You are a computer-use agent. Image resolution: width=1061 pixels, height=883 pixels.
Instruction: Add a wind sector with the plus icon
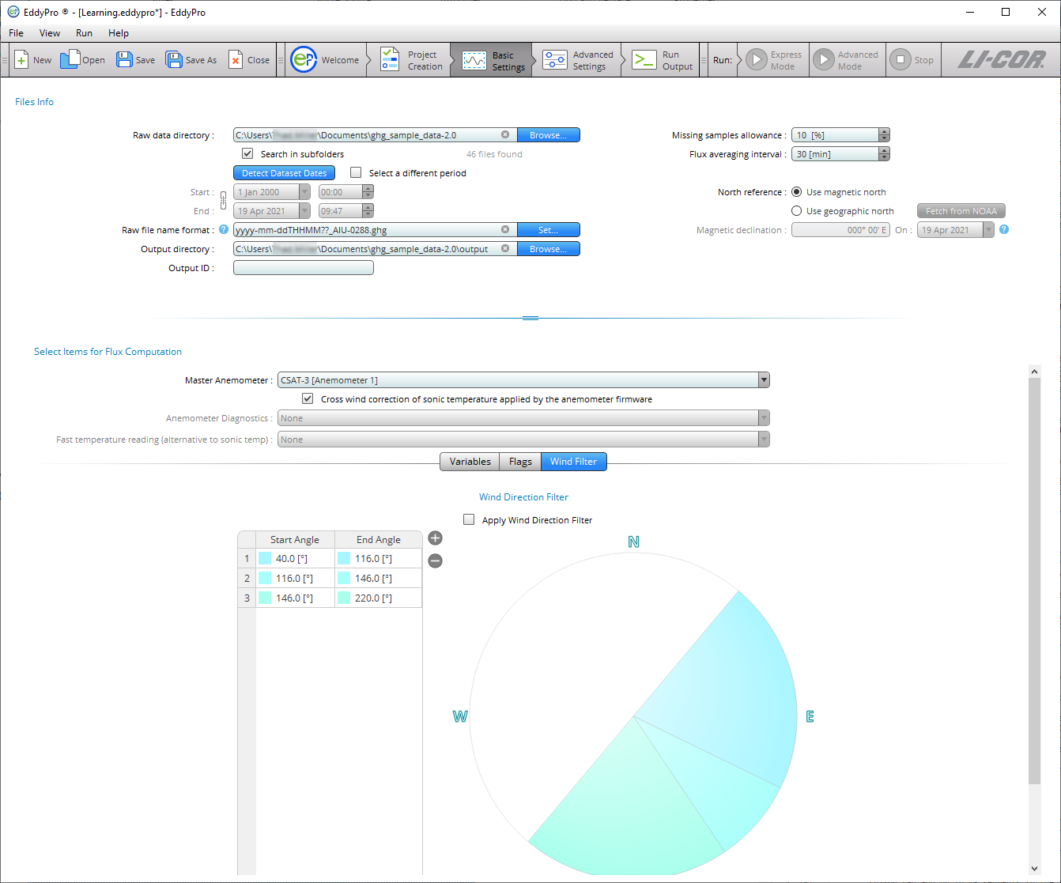[x=435, y=538]
